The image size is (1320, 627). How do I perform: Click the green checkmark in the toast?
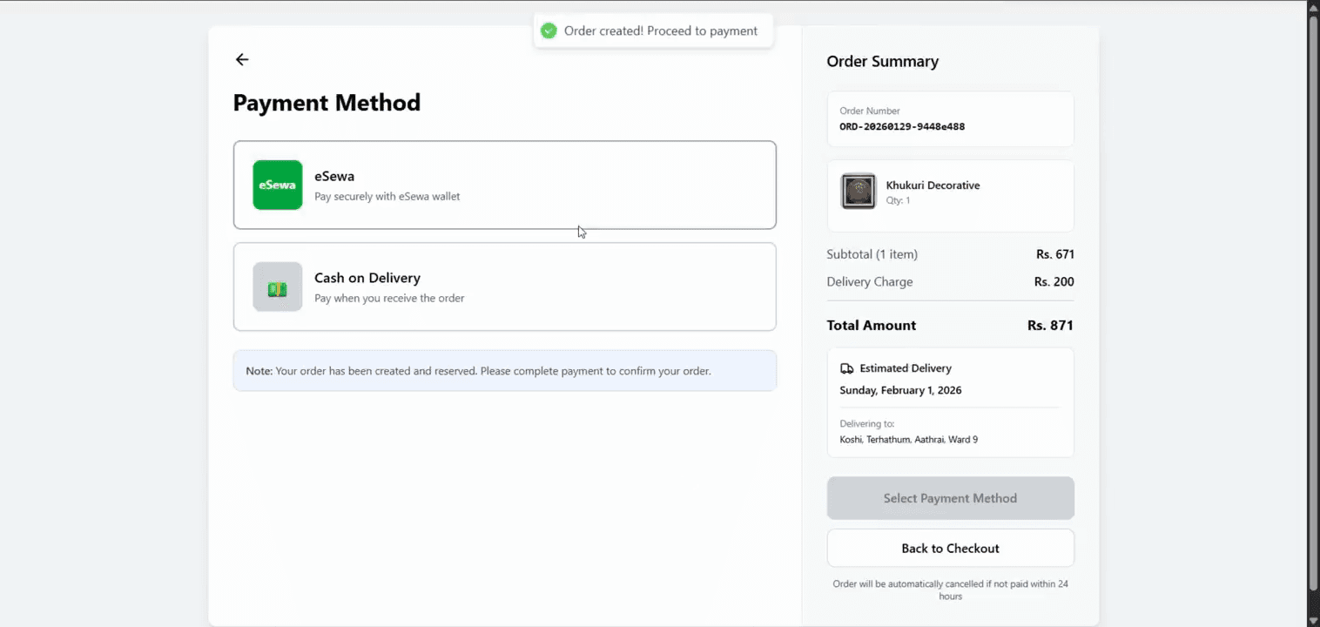tap(549, 30)
